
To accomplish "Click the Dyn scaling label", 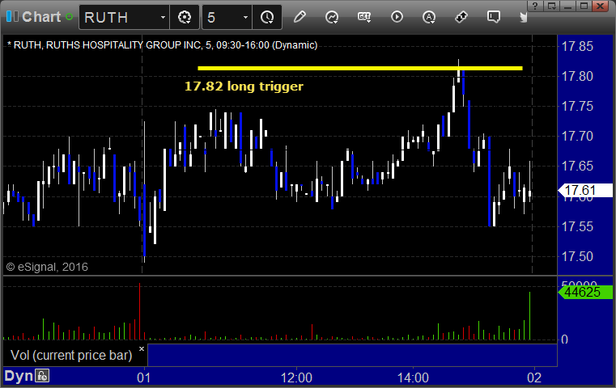I will coord(19,376).
